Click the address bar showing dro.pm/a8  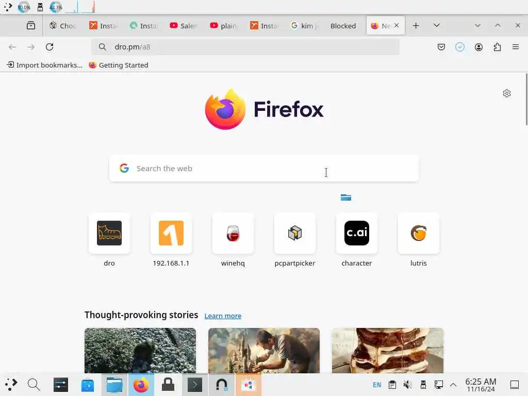[x=245, y=47]
